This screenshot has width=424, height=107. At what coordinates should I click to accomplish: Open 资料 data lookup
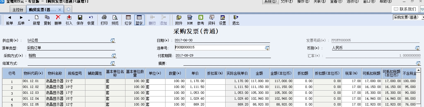pos(211,20)
